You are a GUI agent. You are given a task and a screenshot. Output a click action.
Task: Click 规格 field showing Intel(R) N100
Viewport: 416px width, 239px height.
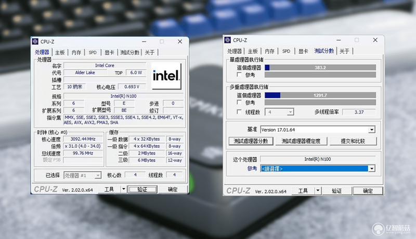123,96
